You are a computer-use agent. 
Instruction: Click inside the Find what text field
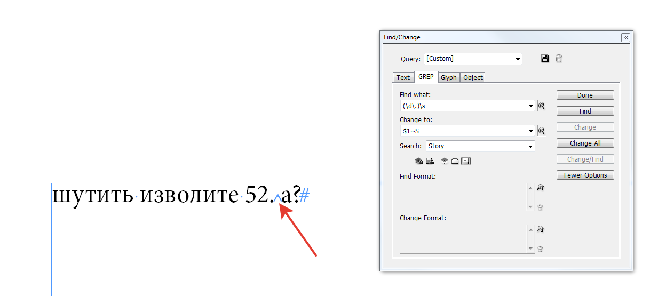pyautogui.click(x=463, y=106)
